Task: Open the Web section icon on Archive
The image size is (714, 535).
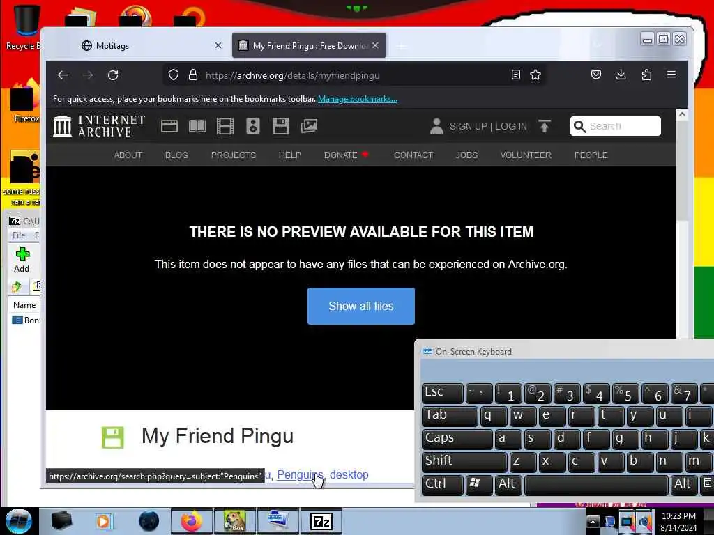Action: coord(169,126)
